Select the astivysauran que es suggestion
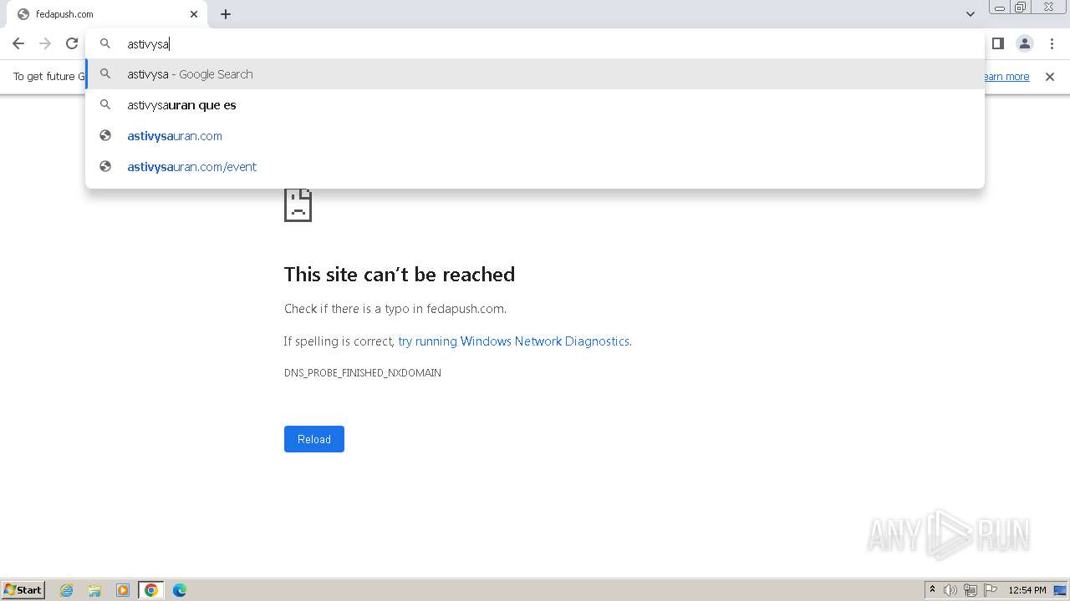1070x601 pixels. [535, 105]
